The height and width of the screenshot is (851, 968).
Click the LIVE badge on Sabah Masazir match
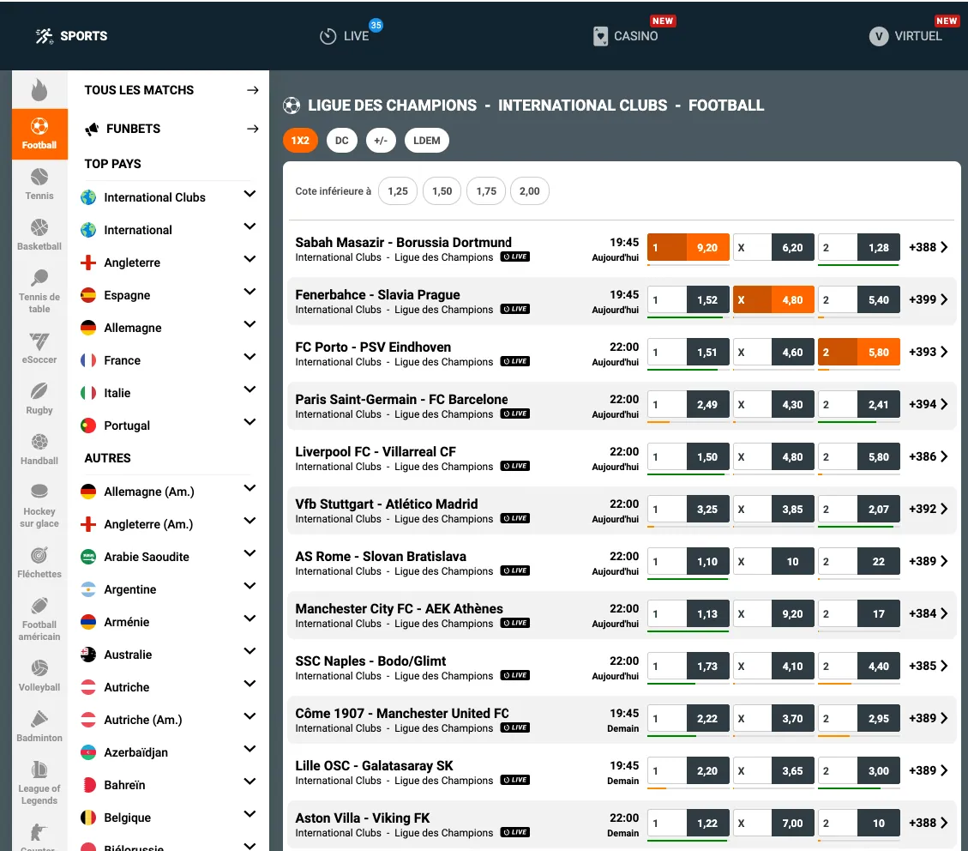515,257
